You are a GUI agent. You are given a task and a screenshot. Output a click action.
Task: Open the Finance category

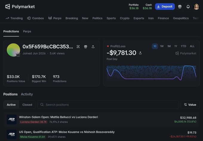(x=163, y=18)
